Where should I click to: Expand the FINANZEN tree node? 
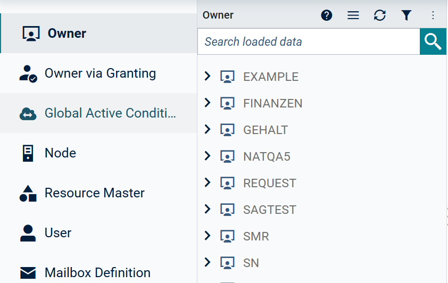[208, 103]
